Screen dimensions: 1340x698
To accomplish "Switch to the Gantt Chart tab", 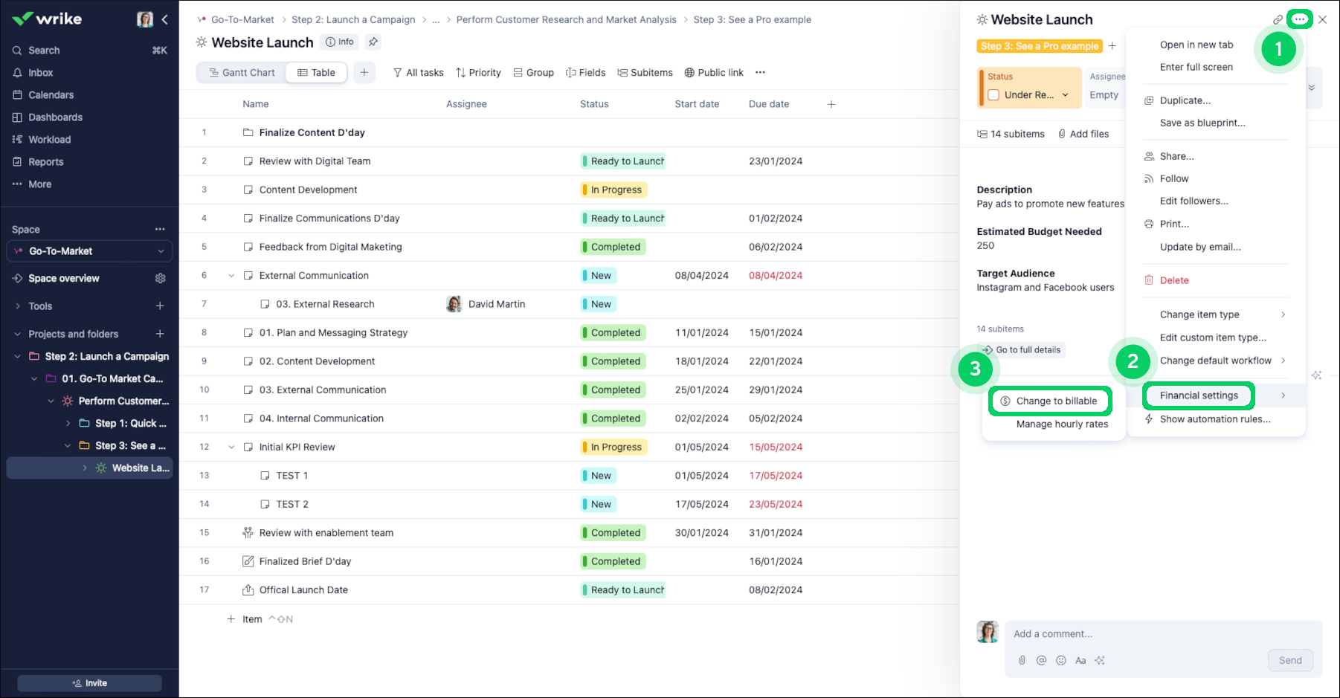I will click(242, 73).
